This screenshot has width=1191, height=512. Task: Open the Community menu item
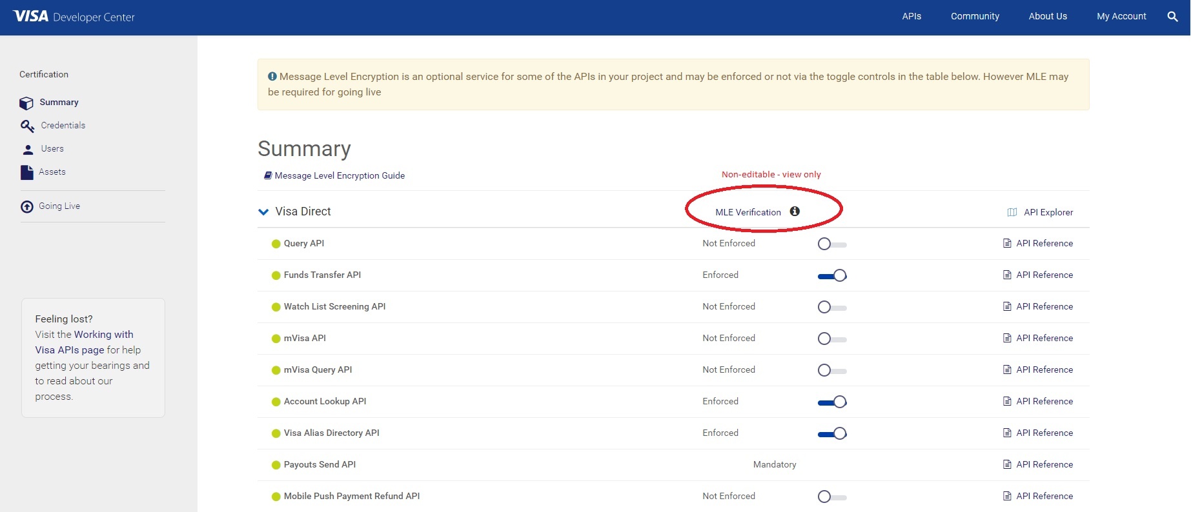tap(975, 17)
